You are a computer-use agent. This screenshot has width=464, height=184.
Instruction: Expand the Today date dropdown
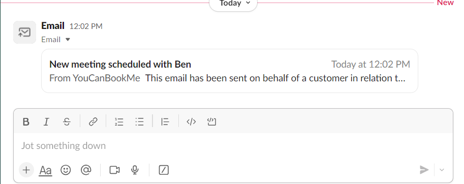233,4
